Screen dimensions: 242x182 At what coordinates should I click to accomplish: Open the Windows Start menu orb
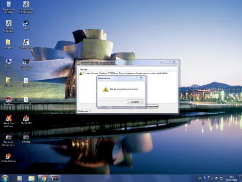click(5, 178)
